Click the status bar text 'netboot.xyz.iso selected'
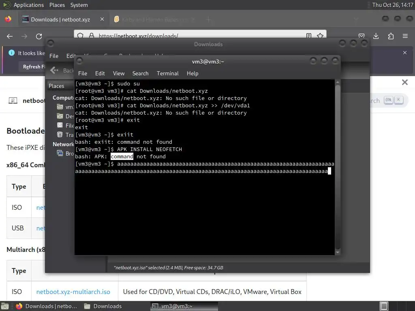The height and width of the screenshot is (311, 415). [168, 268]
